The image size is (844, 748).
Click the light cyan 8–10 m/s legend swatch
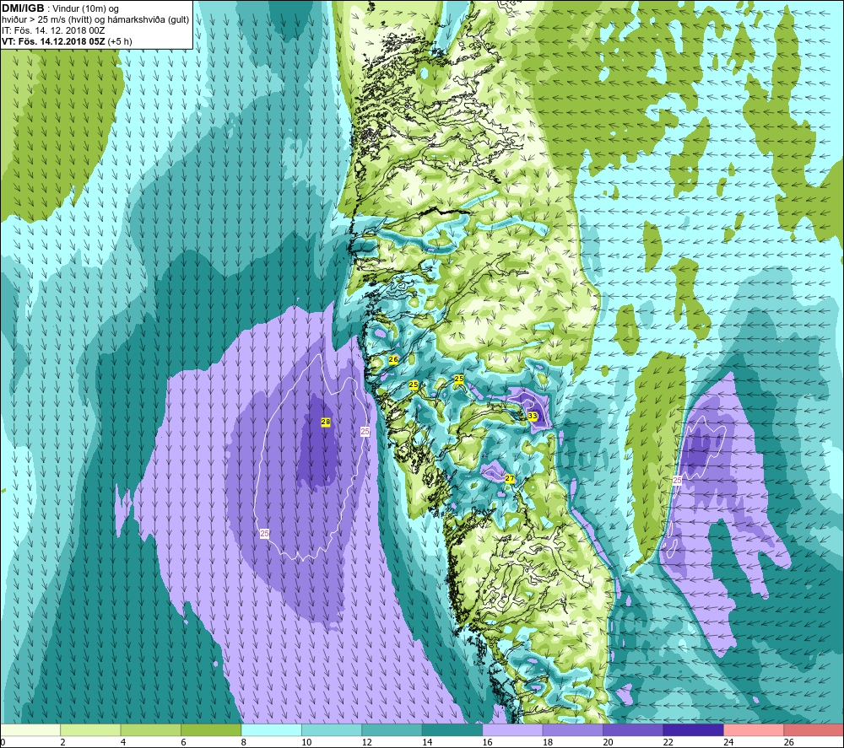271,730
